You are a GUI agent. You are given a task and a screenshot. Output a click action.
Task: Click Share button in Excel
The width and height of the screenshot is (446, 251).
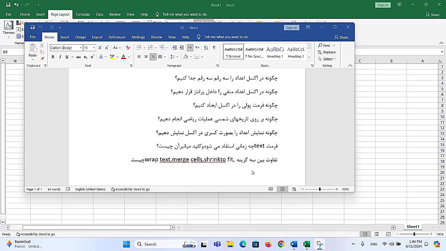(x=432, y=15)
